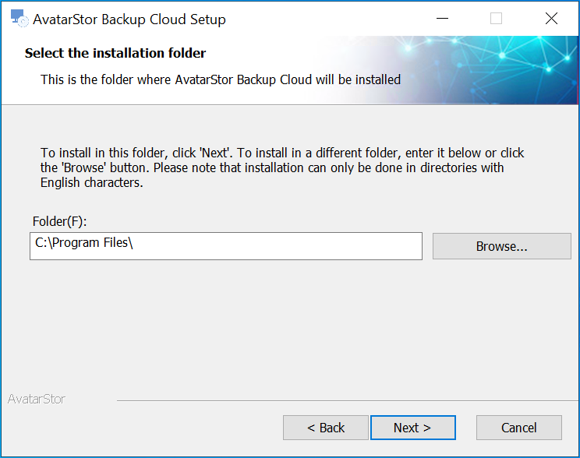The width and height of the screenshot is (580, 458).
Task: Click into the C:\Program Files\ folder field
Action: [225, 246]
